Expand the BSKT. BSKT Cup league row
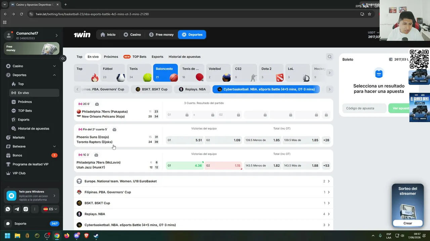The image size is (430, 241). click(x=204, y=203)
